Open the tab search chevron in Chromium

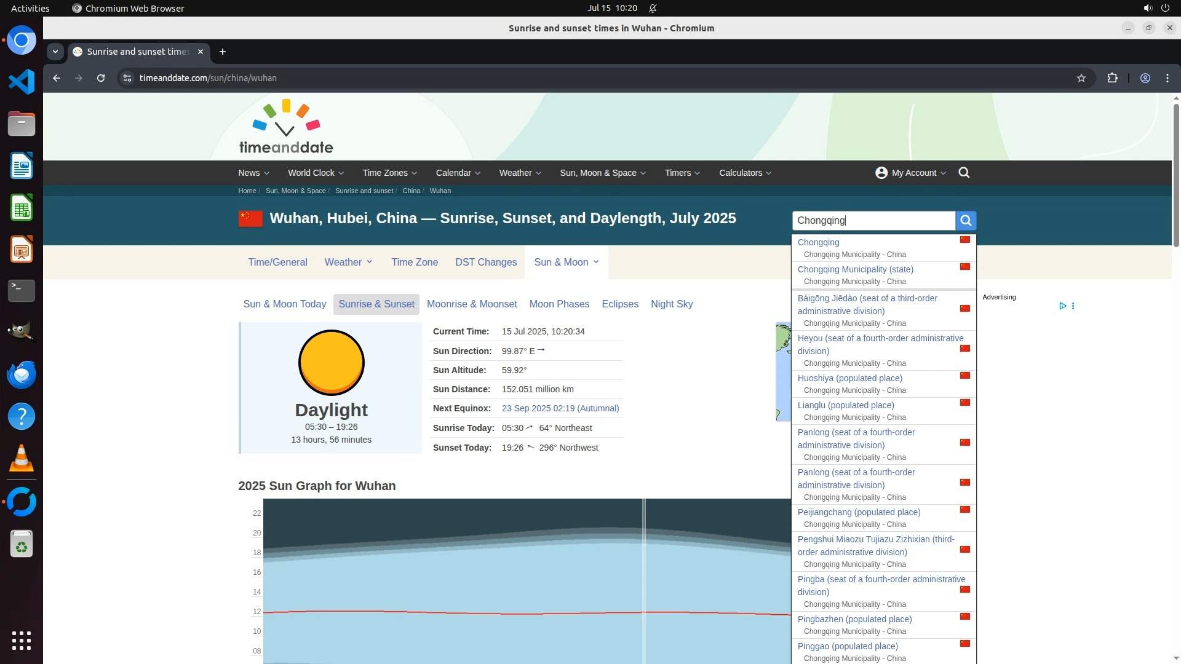[55, 52]
